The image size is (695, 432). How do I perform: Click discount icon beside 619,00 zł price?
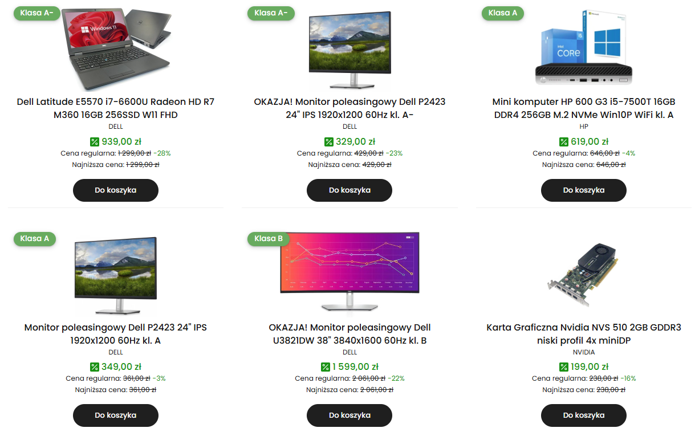[563, 142]
